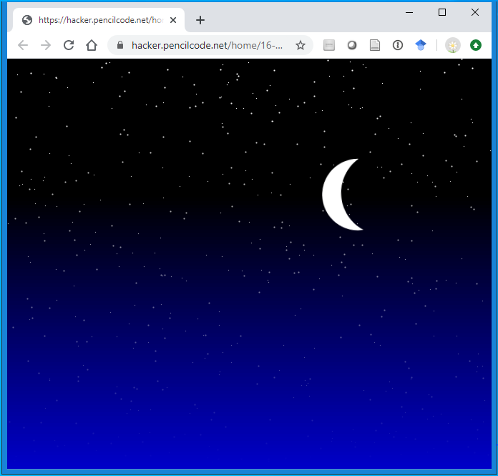
Task: Click the document page extension icon
Action: [x=374, y=45]
